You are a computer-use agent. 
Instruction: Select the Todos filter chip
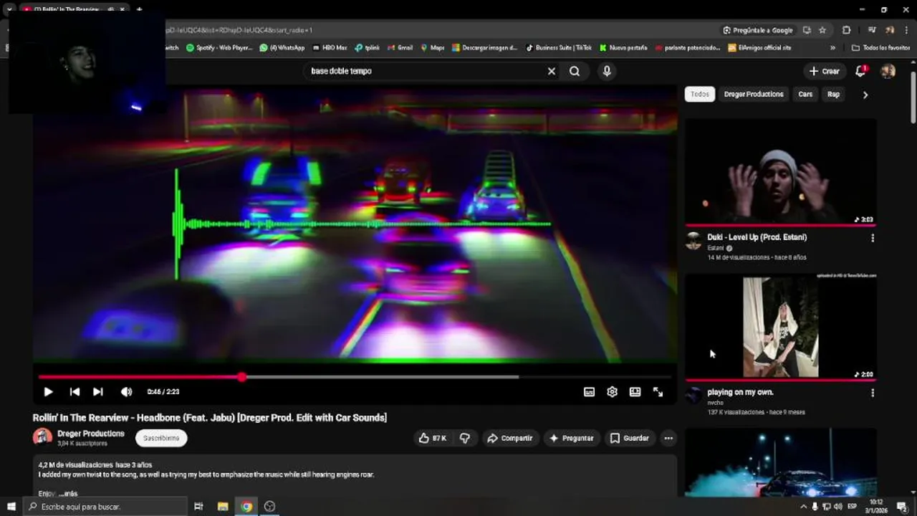point(700,94)
